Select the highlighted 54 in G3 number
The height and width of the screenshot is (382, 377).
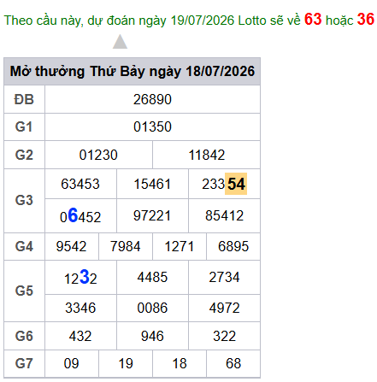[x=236, y=184]
